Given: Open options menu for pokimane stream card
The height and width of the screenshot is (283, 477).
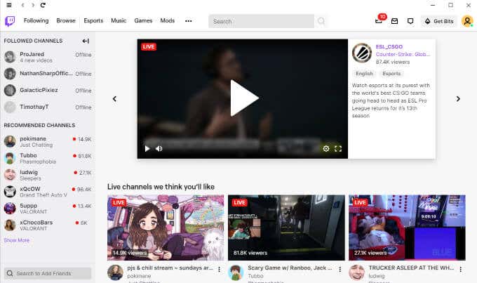Looking at the screenshot, I should [x=220, y=269].
